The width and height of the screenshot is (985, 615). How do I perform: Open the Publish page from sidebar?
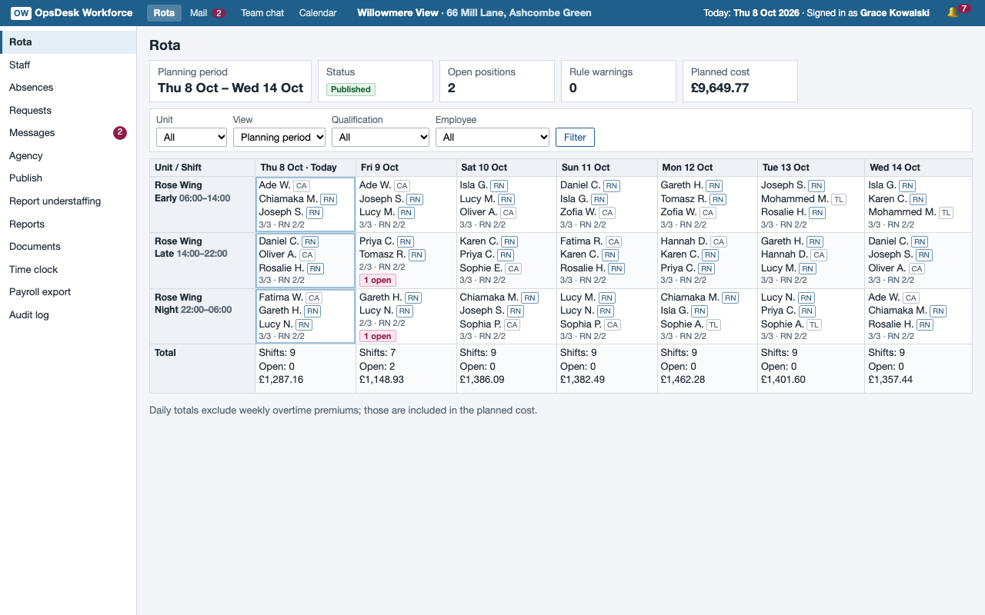68,178
